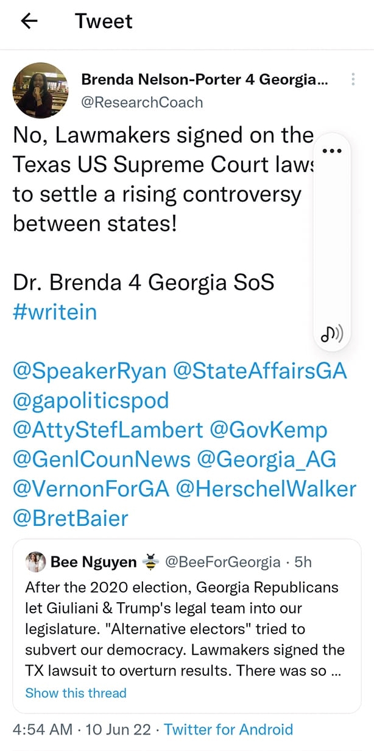
Task: Open Bee Nguyen's small avatar
Action: pyautogui.click(x=36, y=562)
